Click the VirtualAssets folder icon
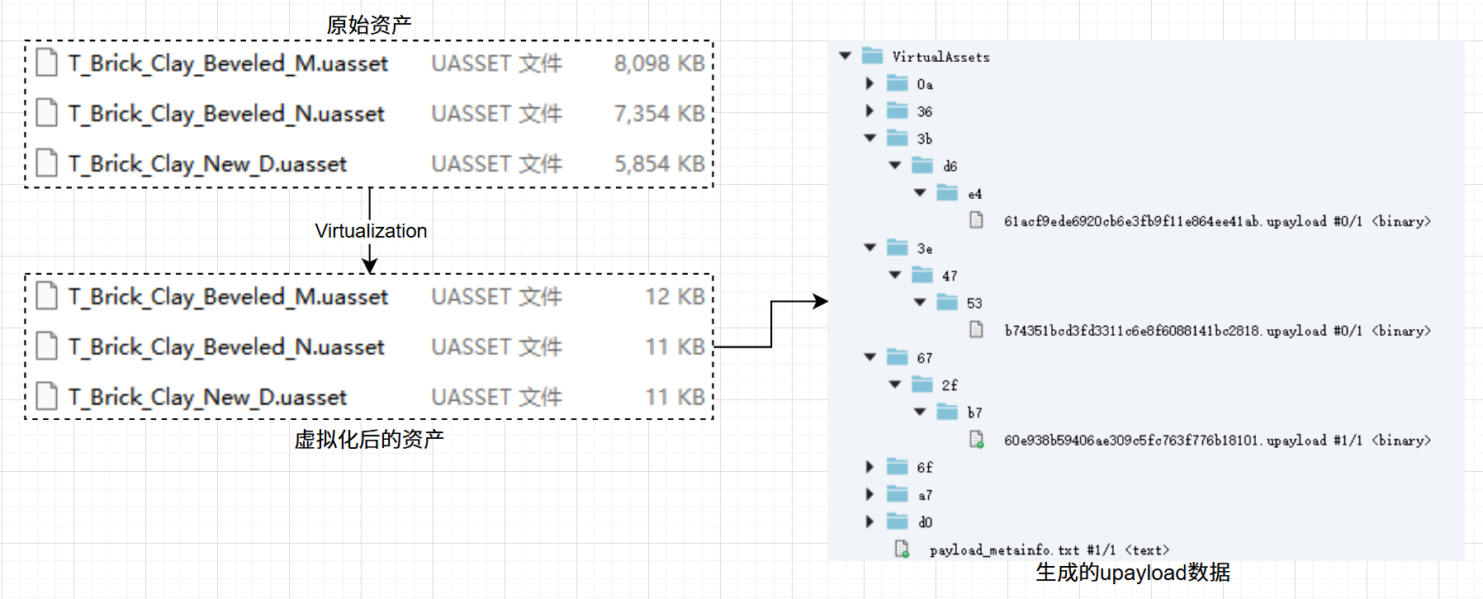 coord(872,56)
